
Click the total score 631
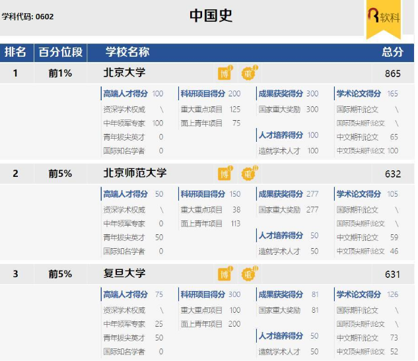point(393,275)
